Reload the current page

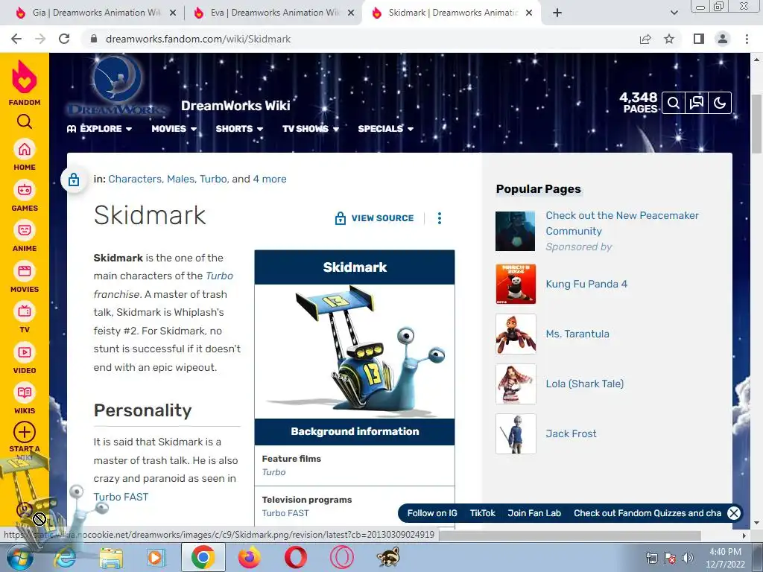click(x=64, y=39)
